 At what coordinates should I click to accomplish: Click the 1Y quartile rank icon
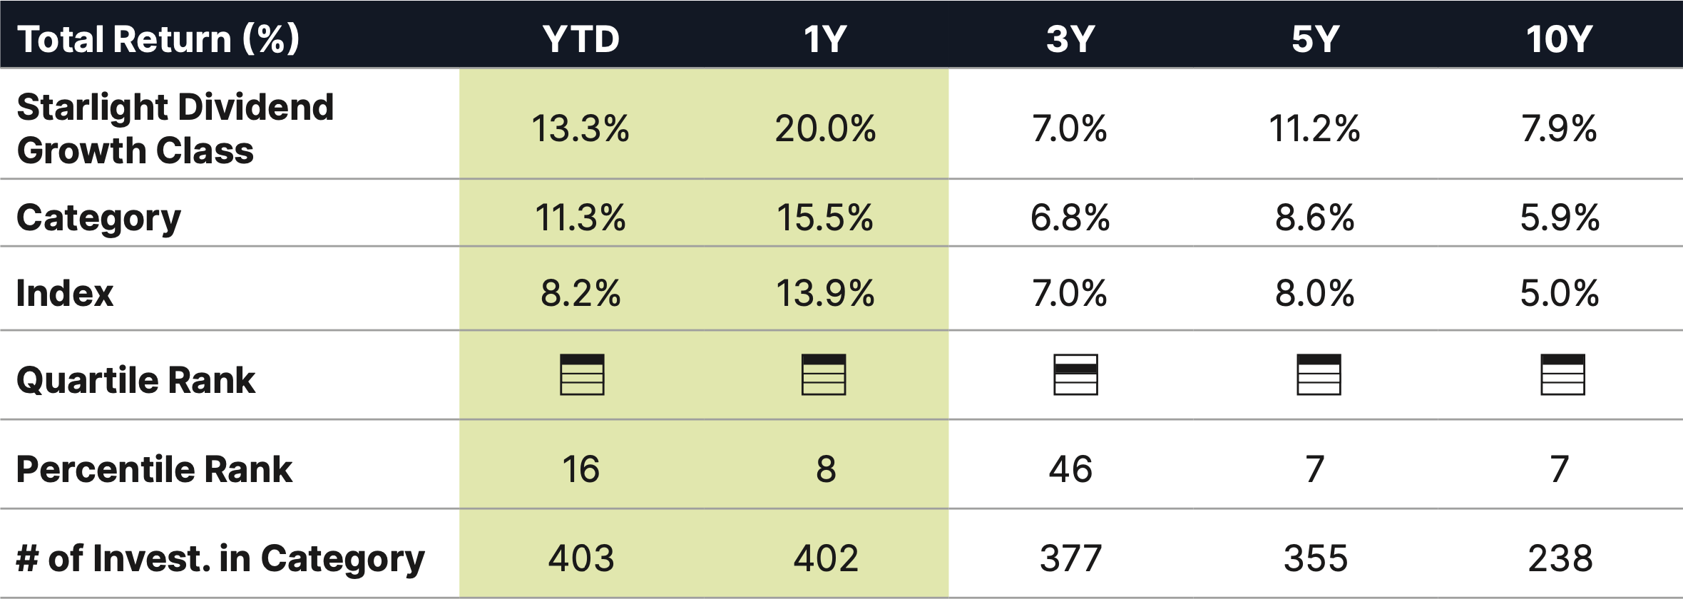coord(824,374)
